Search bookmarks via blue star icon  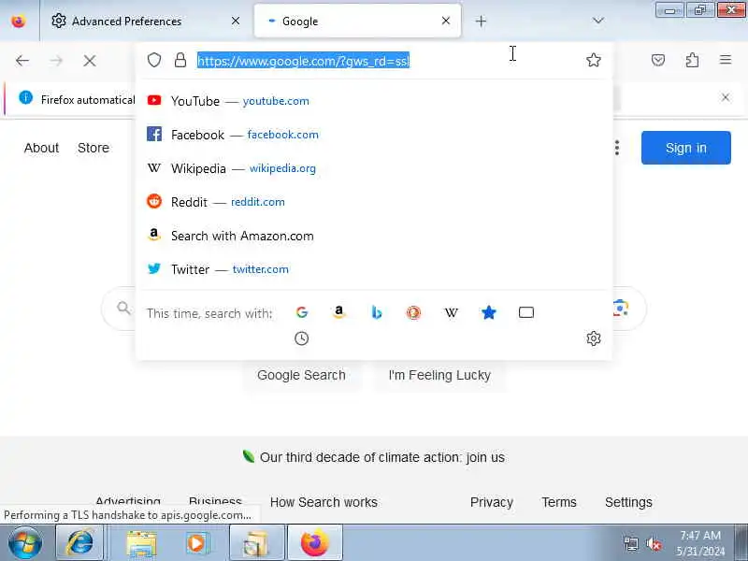[x=488, y=312]
